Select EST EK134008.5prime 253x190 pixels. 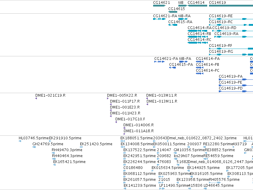coord(122,147)
